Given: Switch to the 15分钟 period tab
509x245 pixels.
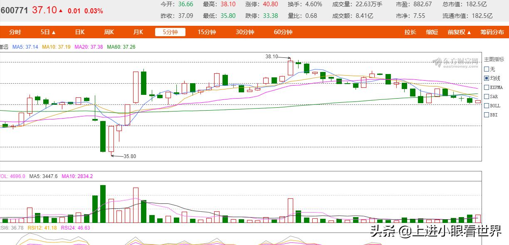Looking at the screenshot, I should [x=207, y=32].
